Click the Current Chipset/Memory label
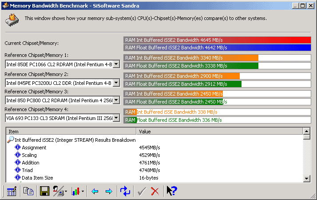Screen dimensions: 317x200 point(32,43)
